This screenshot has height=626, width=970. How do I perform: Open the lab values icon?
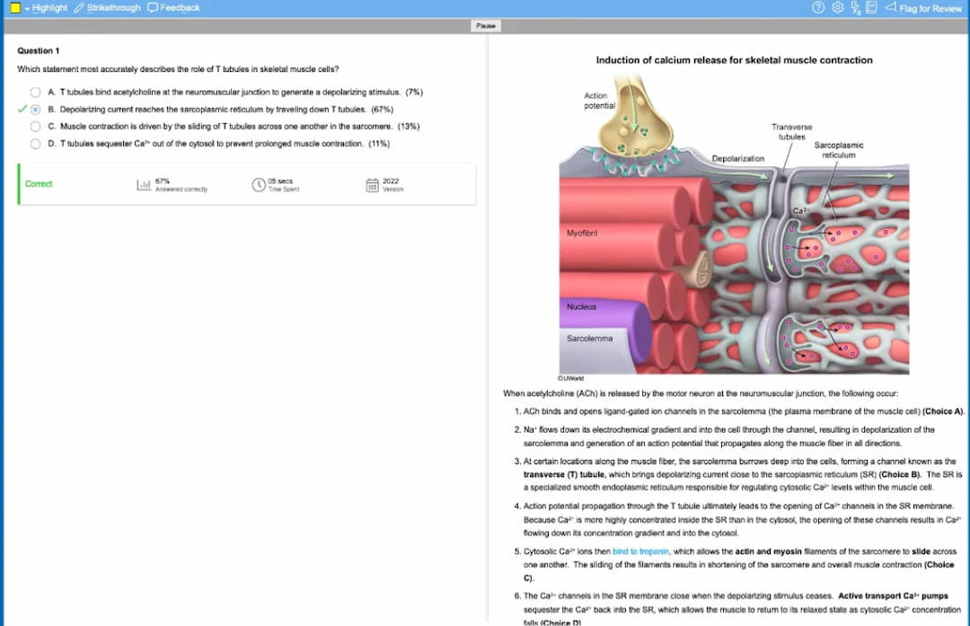coord(856,7)
